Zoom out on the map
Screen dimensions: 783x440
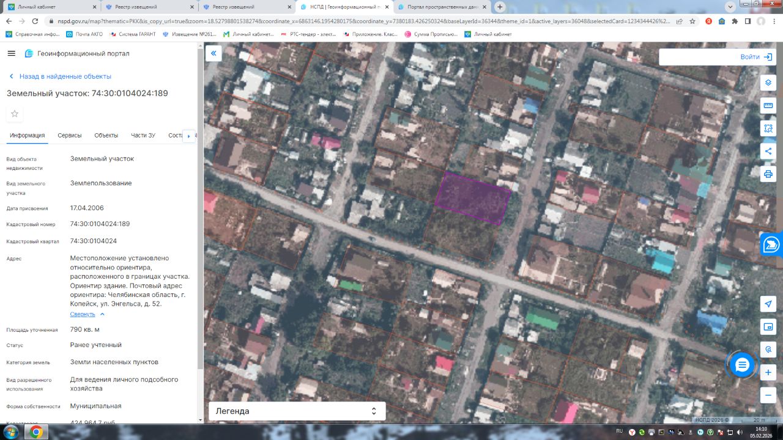[x=768, y=395]
